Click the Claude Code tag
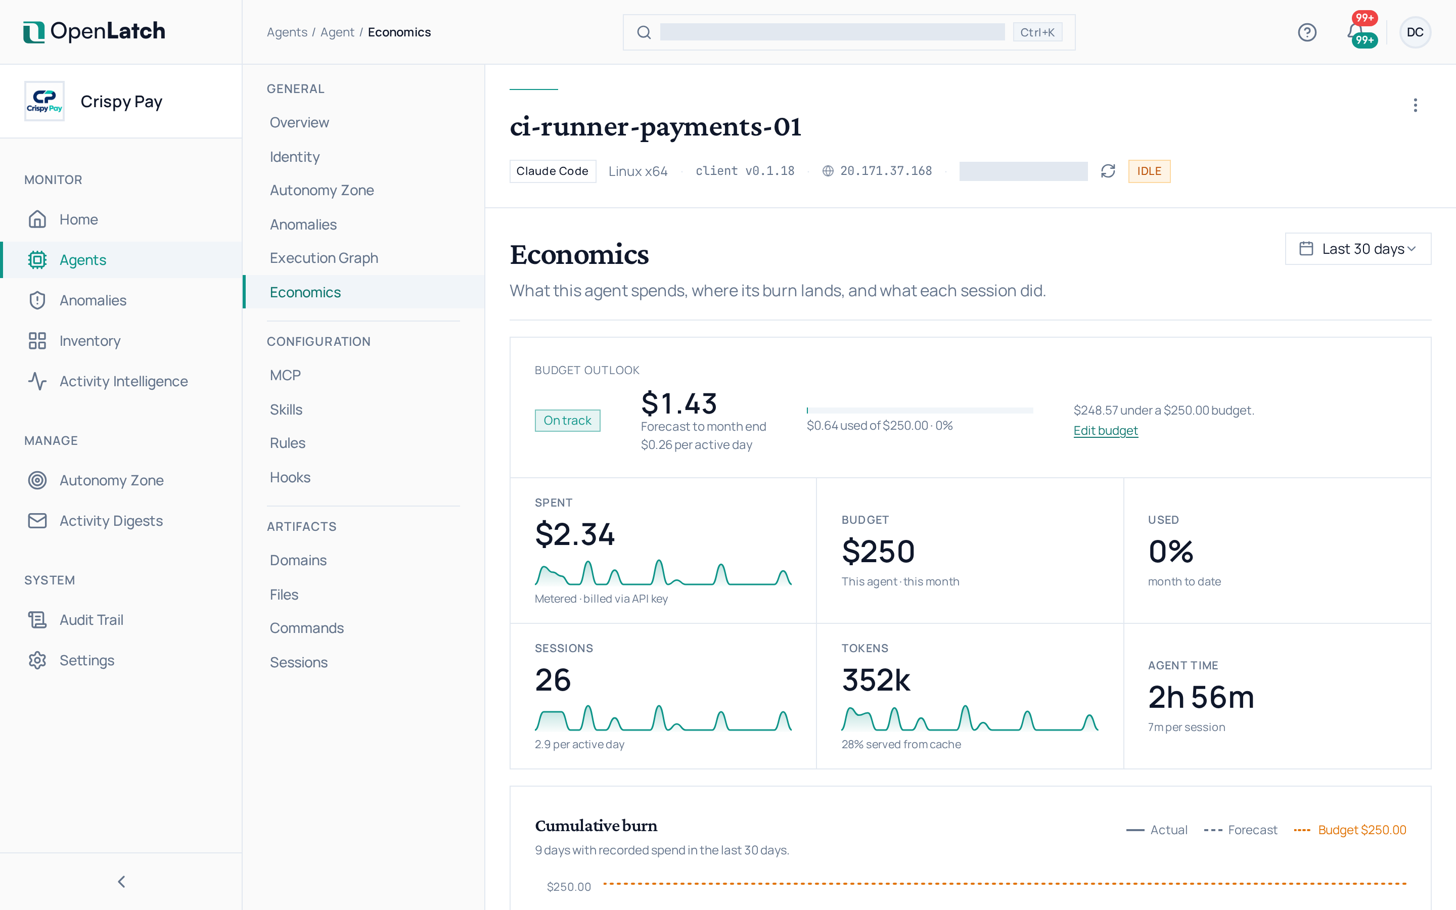This screenshot has width=1456, height=910. 552,171
